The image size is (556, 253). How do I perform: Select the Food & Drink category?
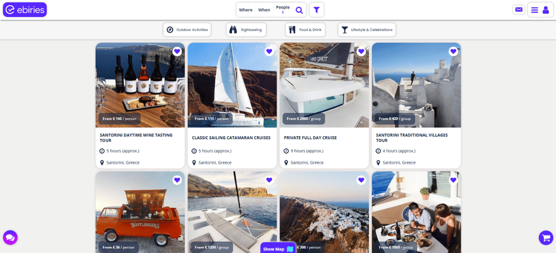pyautogui.click(x=305, y=30)
